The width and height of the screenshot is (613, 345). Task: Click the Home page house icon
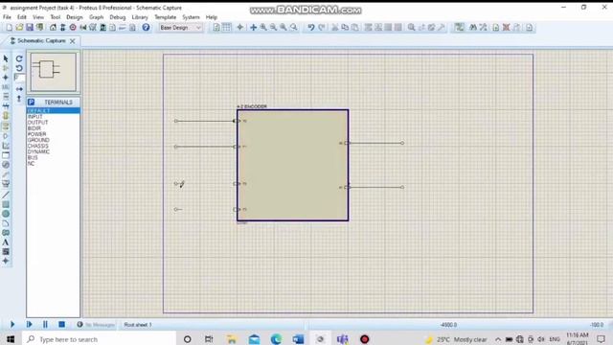pyautogui.click(x=53, y=28)
